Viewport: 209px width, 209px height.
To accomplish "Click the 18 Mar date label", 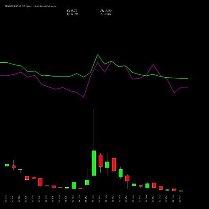I will 146,199.
